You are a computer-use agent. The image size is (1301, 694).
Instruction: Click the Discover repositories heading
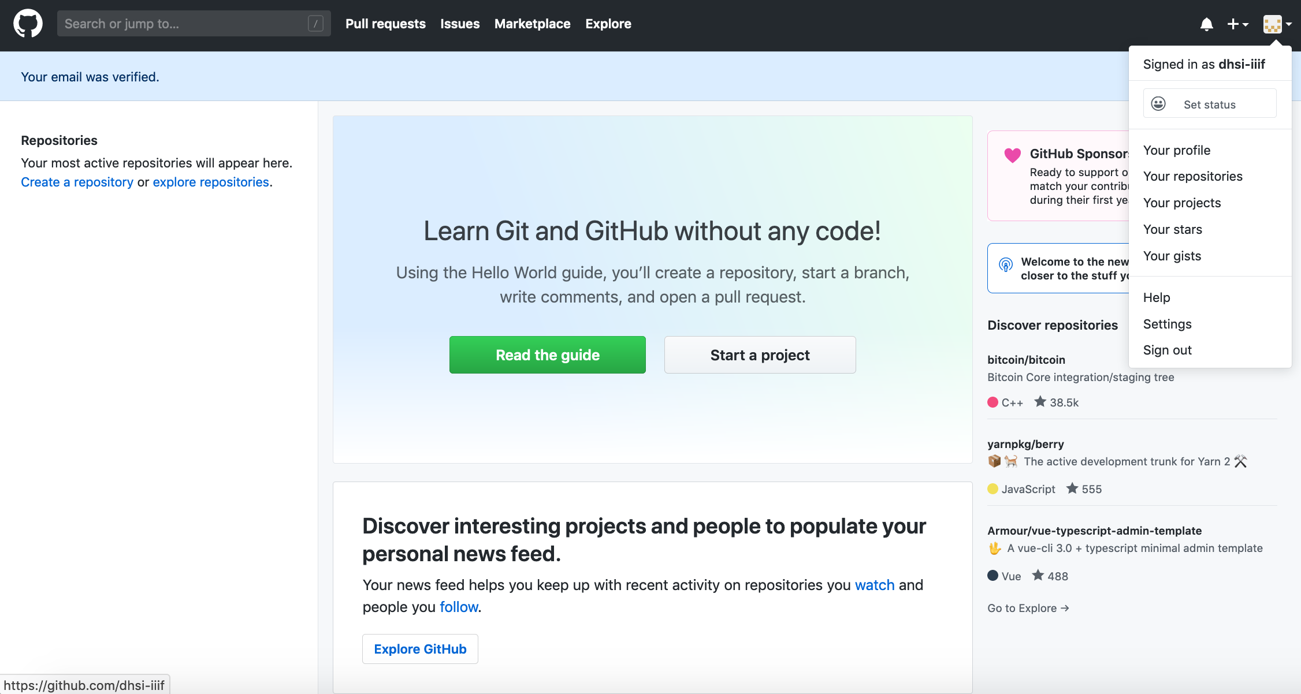point(1053,325)
